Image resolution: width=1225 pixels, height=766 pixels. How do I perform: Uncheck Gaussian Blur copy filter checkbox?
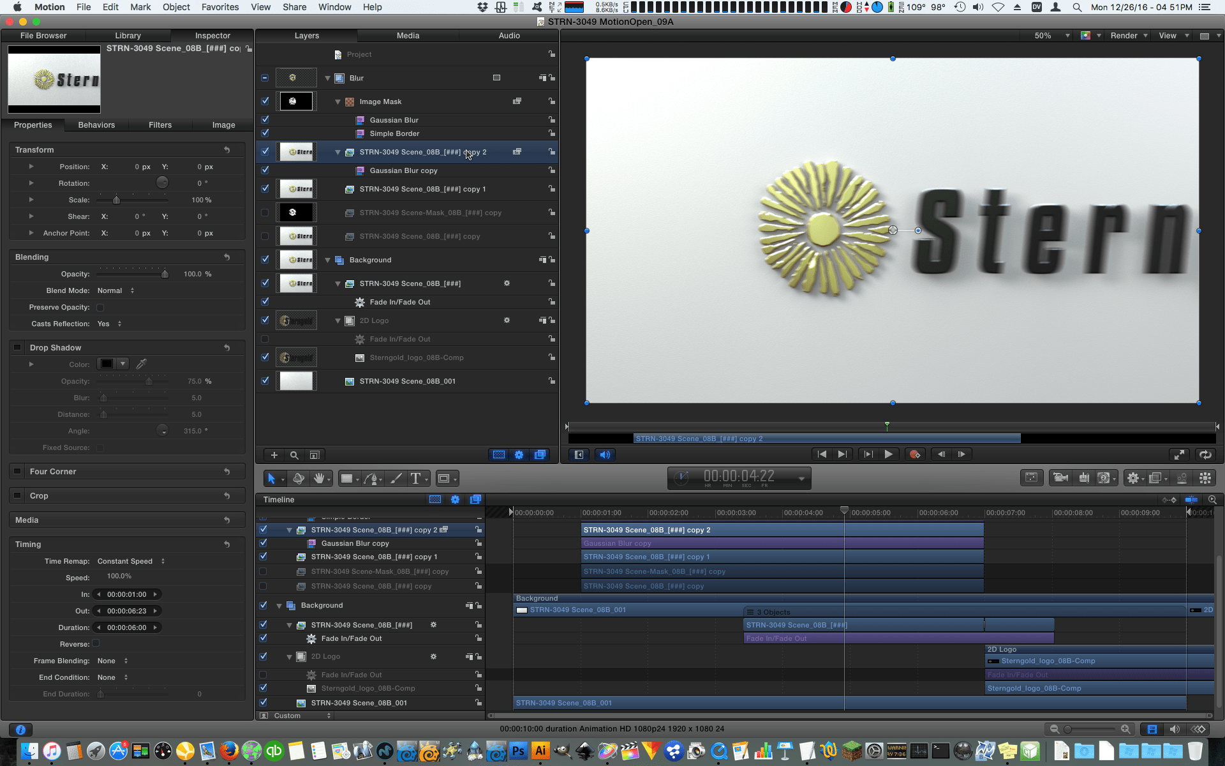[x=265, y=170]
